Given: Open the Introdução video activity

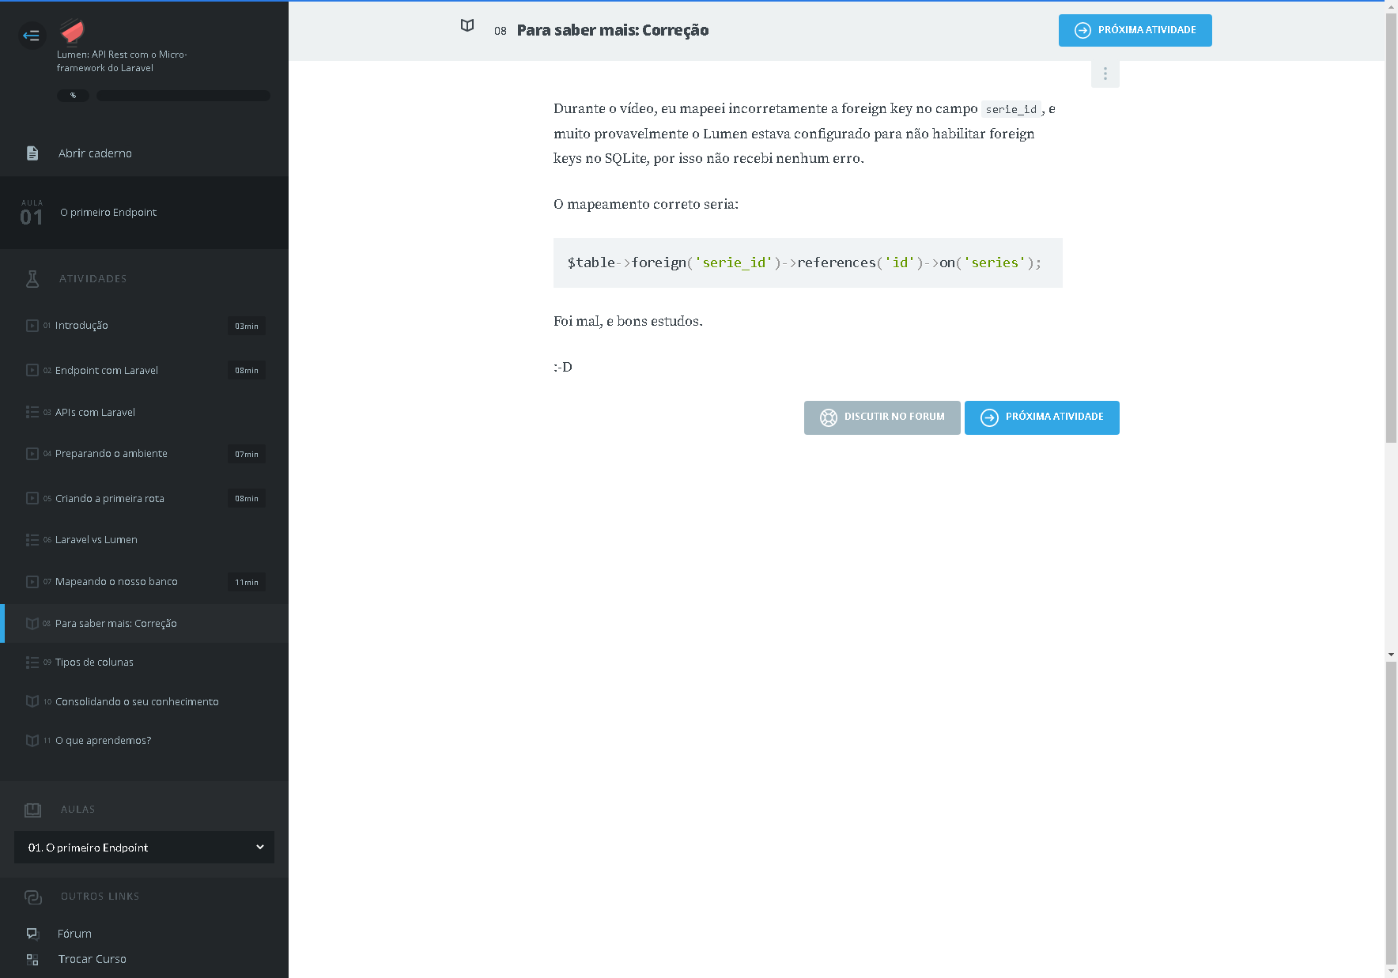Looking at the screenshot, I should click(x=81, y=326).
